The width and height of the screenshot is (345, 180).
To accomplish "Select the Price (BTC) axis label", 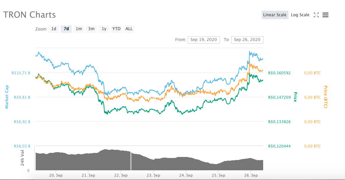I will tap(326, 97).
